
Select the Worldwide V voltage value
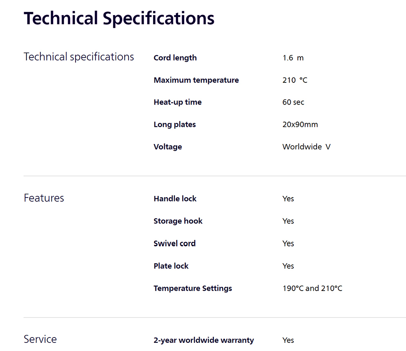click(x=306, y=147)
